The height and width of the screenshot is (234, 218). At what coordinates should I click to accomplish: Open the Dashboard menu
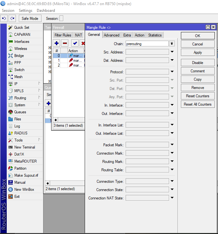[x=46, y=11]
